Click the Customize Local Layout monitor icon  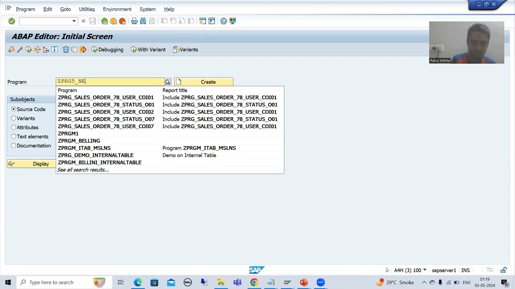tap(233, 21)
